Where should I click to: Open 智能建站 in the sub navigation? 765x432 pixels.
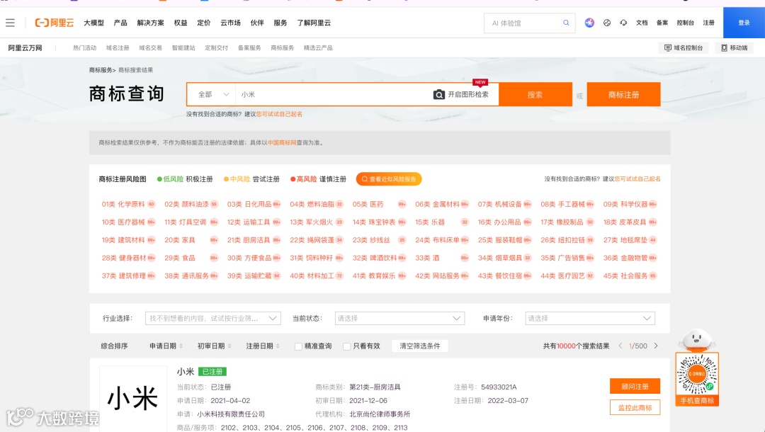(183, 47)
